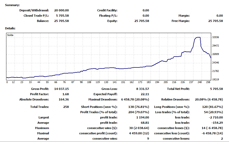Select average profit trade value 68.81
Viewport: 229px width, 142px height.
145,123
